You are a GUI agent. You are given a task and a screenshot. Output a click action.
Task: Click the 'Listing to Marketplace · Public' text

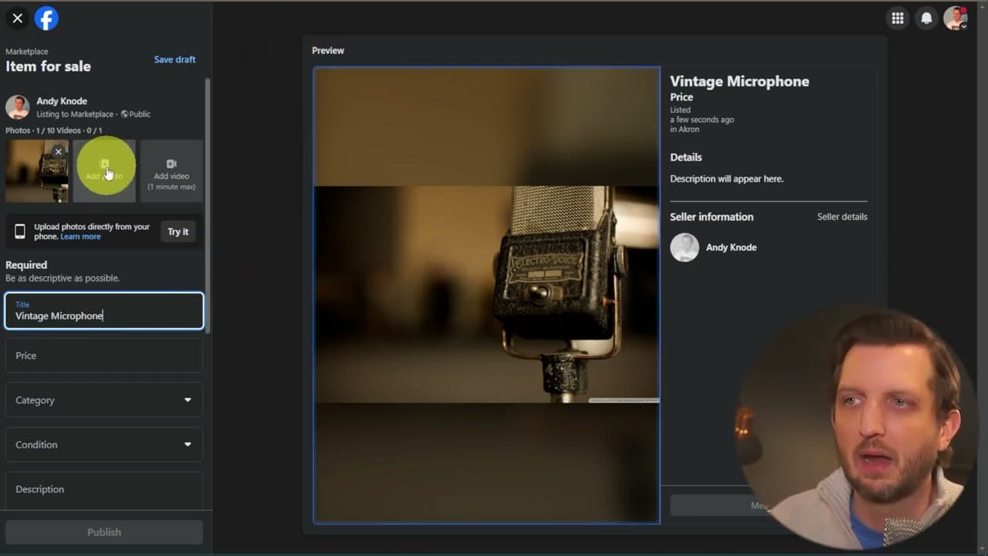coord(93,114)
